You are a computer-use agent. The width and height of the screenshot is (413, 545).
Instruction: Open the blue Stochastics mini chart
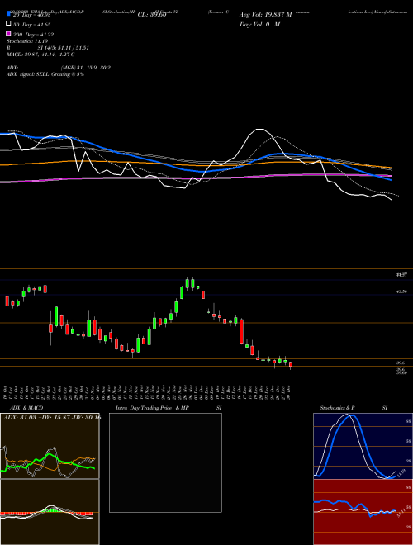tap(363, 446)
